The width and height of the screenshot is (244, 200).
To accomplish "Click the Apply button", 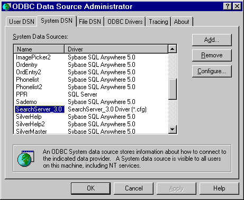I will (176, 188).
